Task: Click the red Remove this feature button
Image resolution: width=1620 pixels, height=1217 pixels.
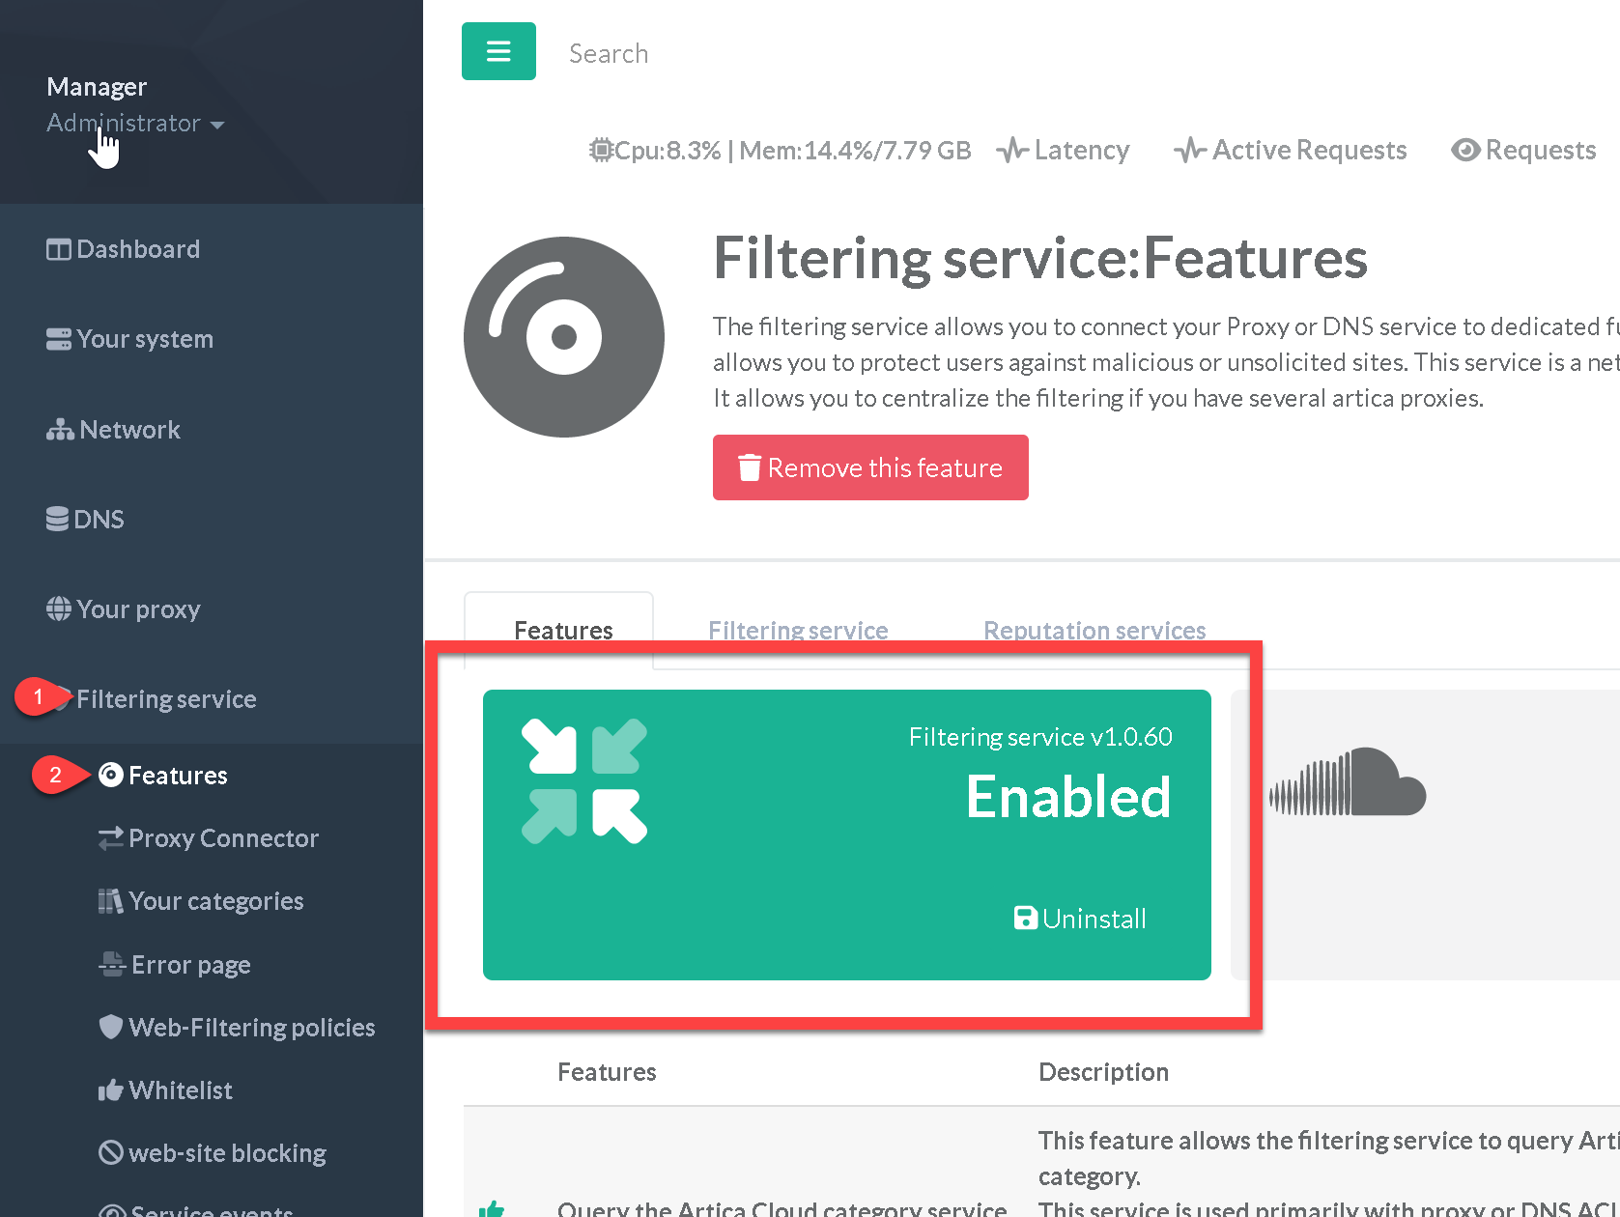Action: click(x=869, y=467)
